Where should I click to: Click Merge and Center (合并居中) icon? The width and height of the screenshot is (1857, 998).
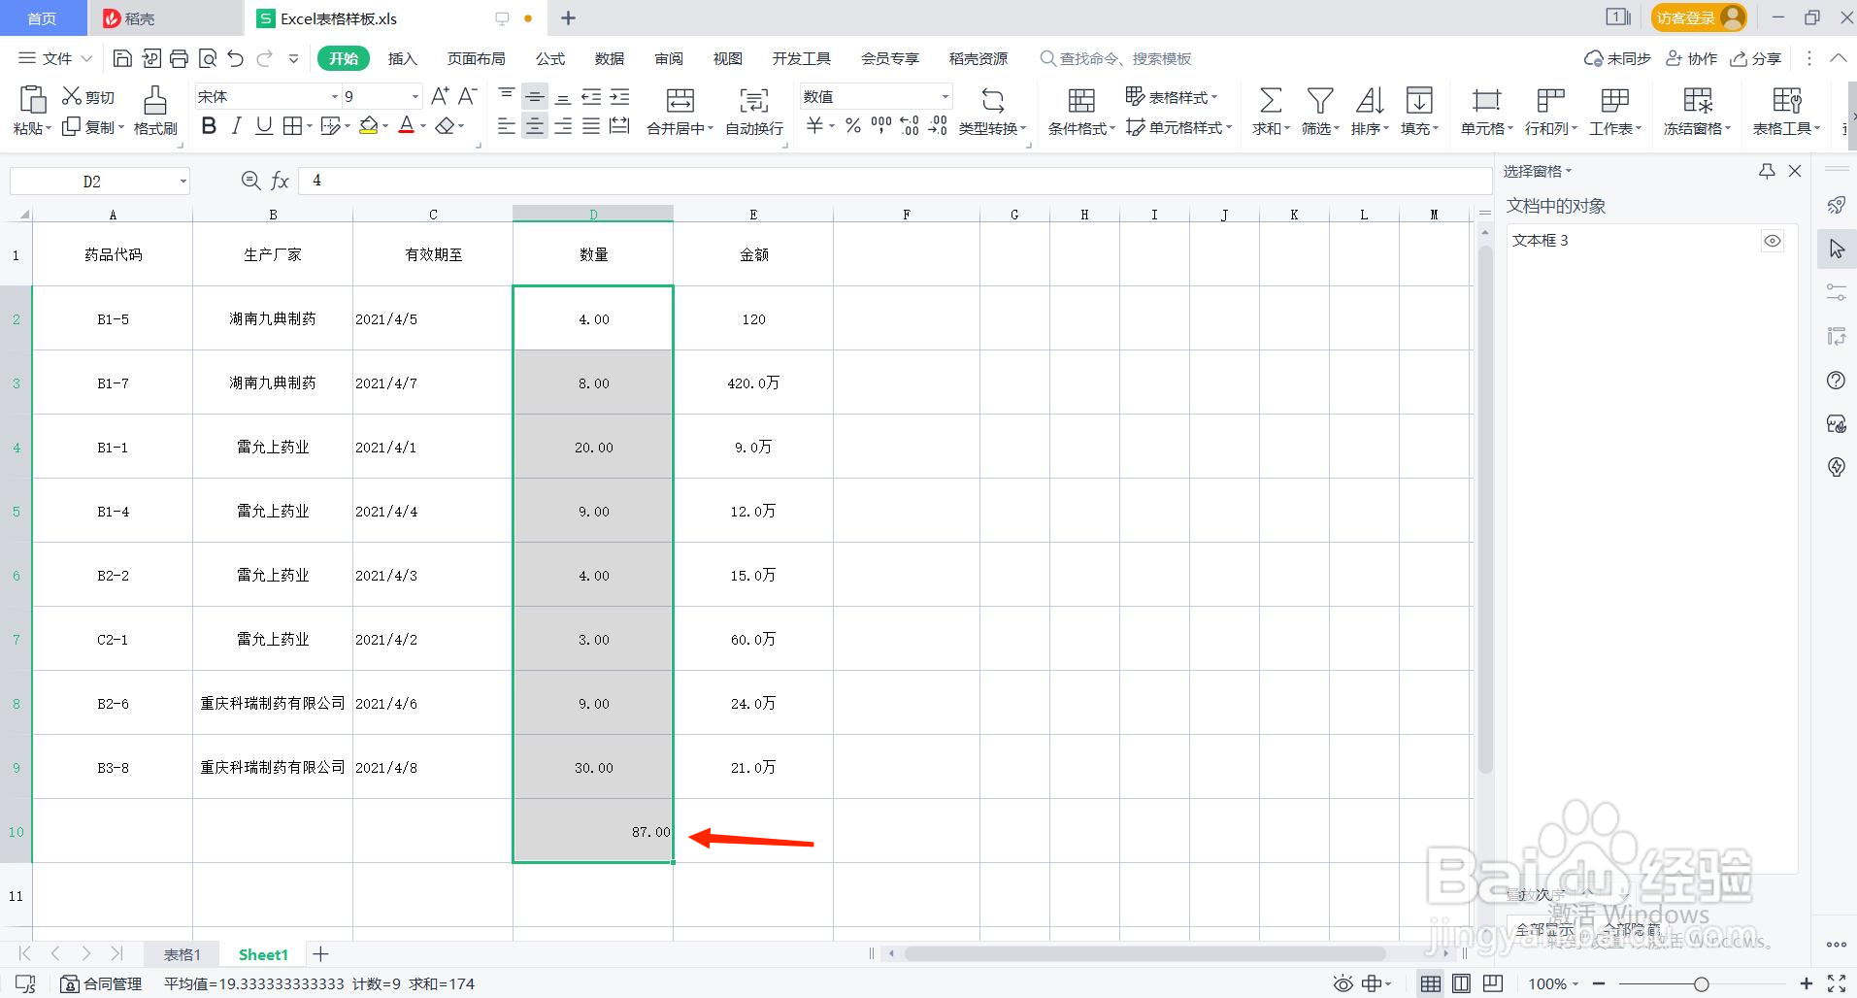[680, 101]
